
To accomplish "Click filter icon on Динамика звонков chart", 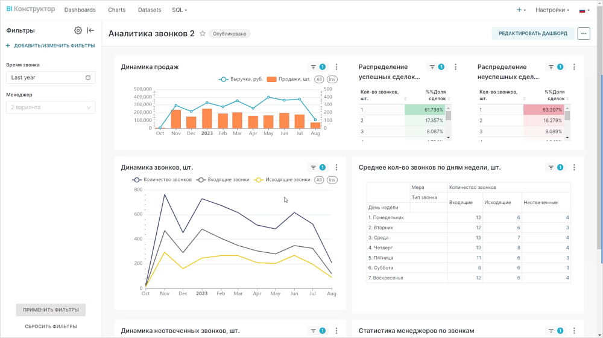I will [313, 168].
